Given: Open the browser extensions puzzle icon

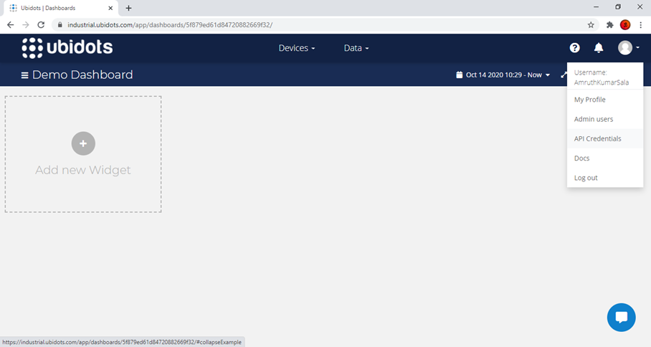Looking at the screenshot, I should point(609,25).
